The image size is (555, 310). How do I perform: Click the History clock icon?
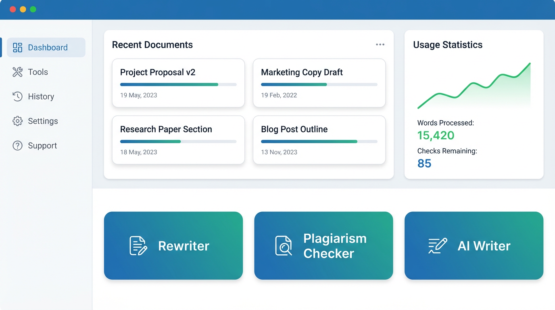[17, 96]
